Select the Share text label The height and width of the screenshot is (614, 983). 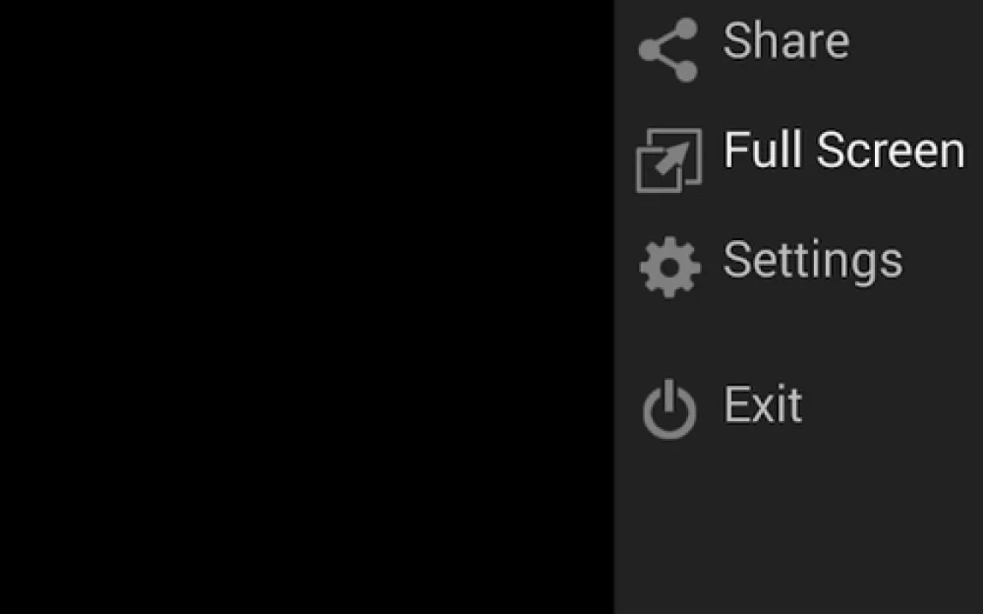tap(787, 40)
